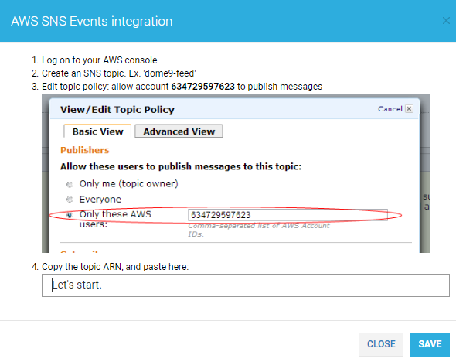
Task: Click the 'Log on to your AWS console' step
Action: tap(99, 60)
